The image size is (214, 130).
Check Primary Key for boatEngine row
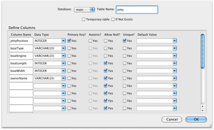pyautogui.click(x=69, y=56)
